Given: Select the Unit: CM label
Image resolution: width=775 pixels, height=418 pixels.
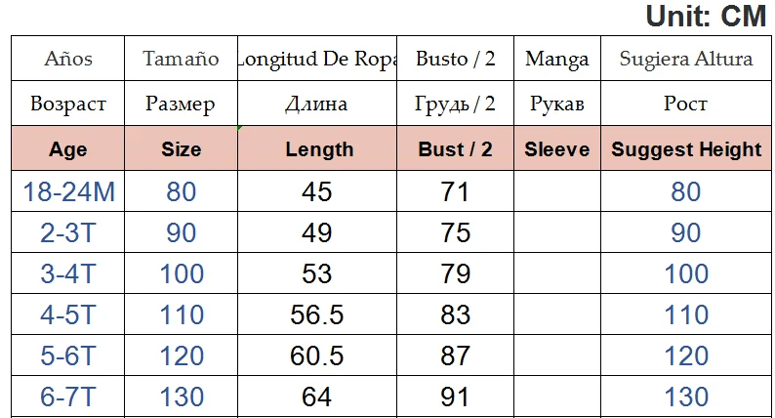Looking at the screenshot, I should pyautogui.click(x=706, y=16).
